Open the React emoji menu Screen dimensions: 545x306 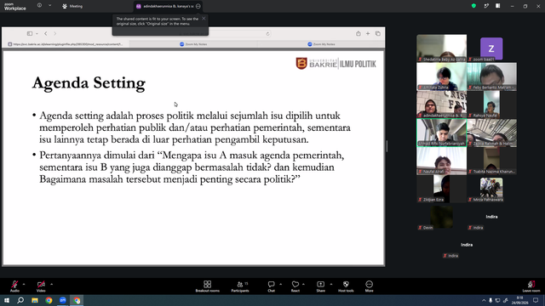click(x=295, y=286)
